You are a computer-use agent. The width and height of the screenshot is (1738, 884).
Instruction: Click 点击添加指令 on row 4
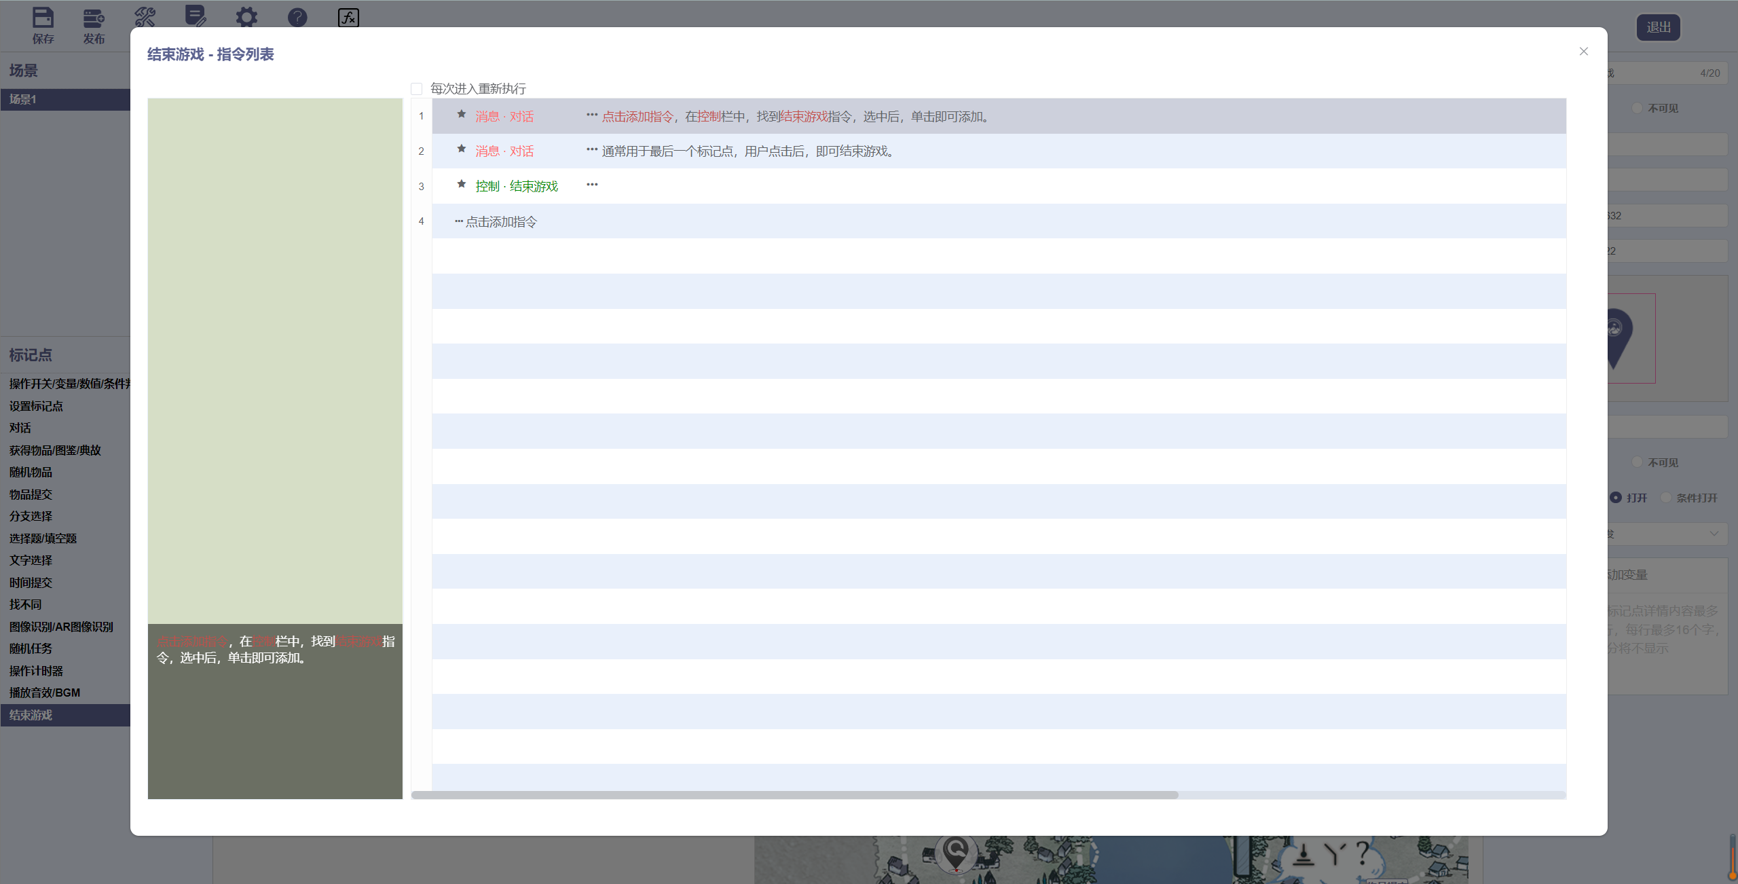coord(501,222)
